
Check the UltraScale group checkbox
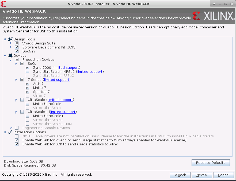22,100
